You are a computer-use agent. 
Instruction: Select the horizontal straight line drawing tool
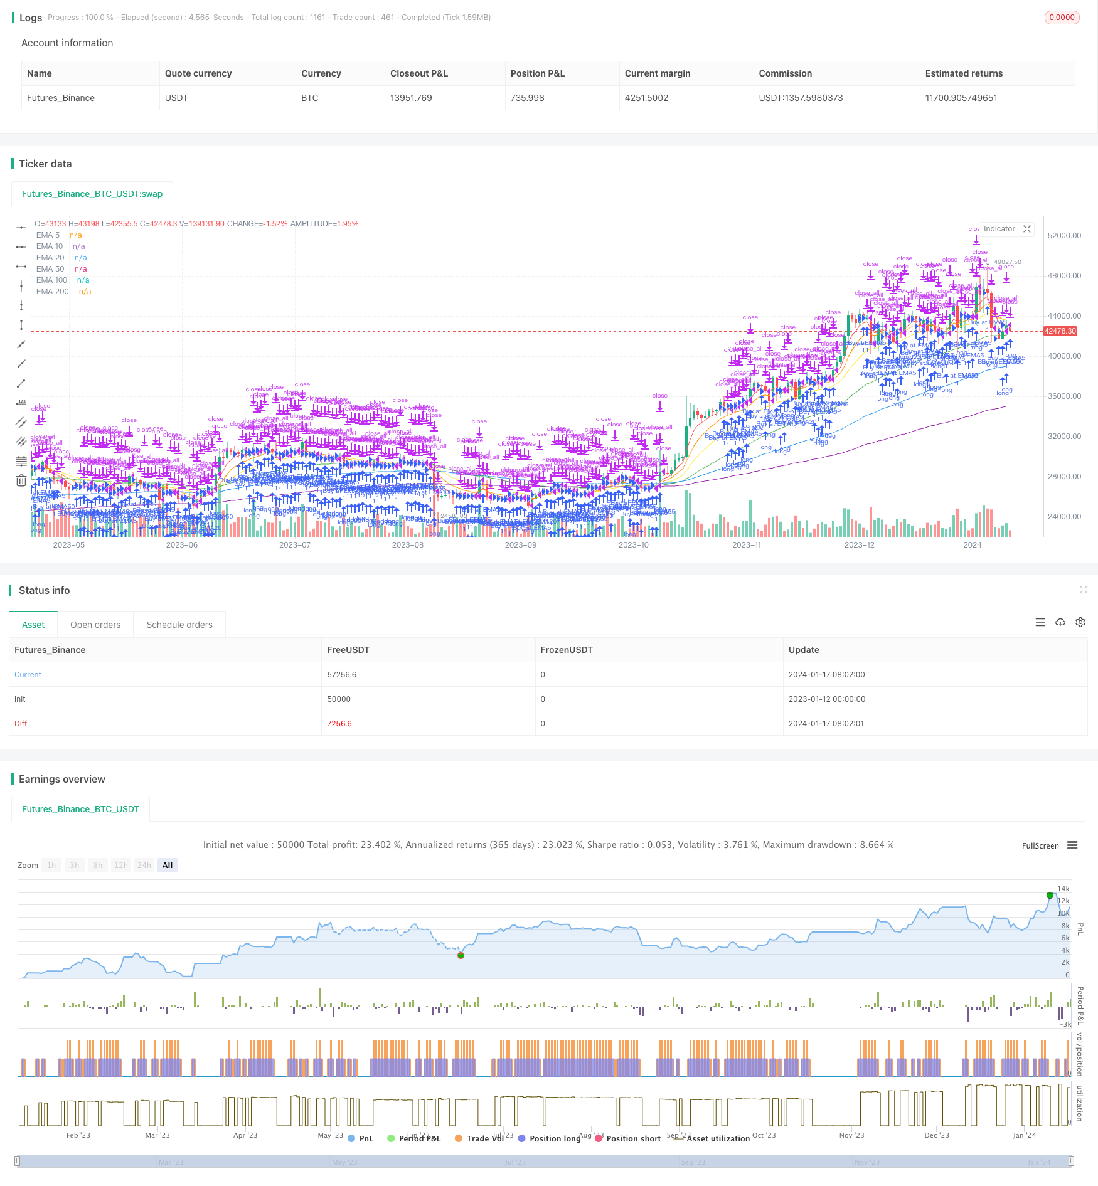click(x=21, y=227)
